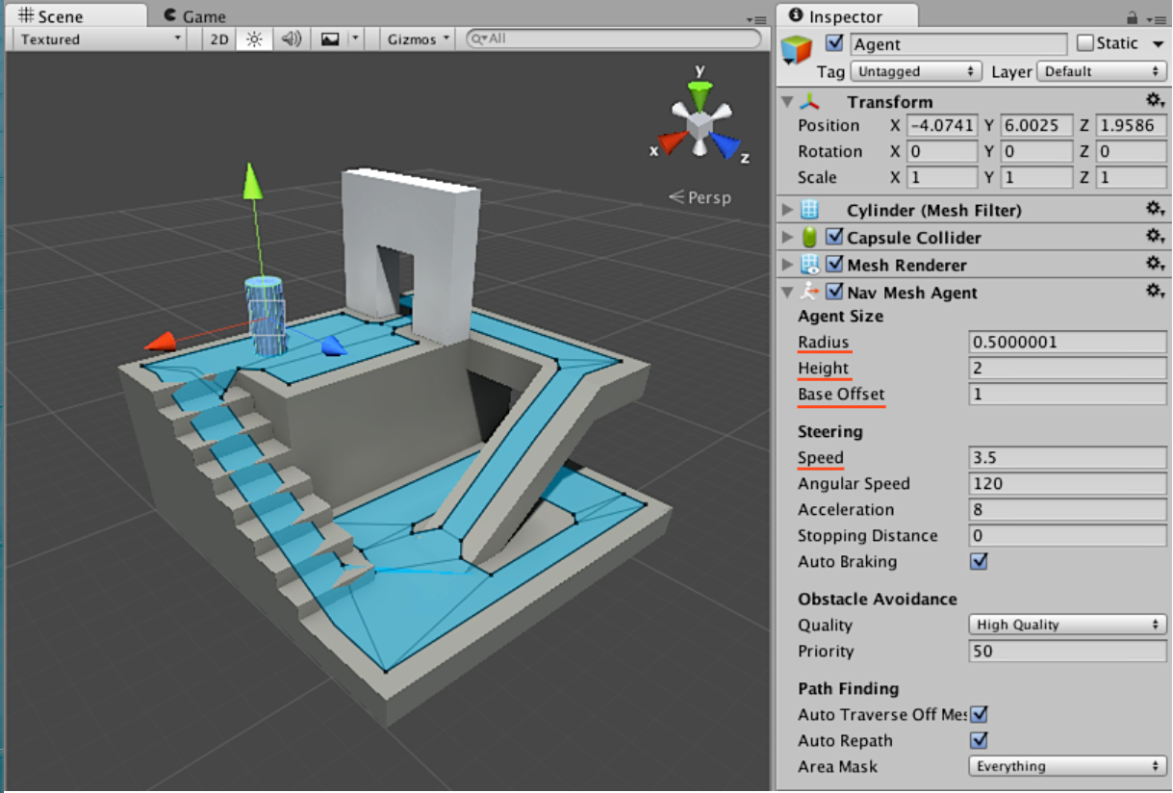
Task: Open Mesh Renderer gear settings menu
Action: point(1155,263)
